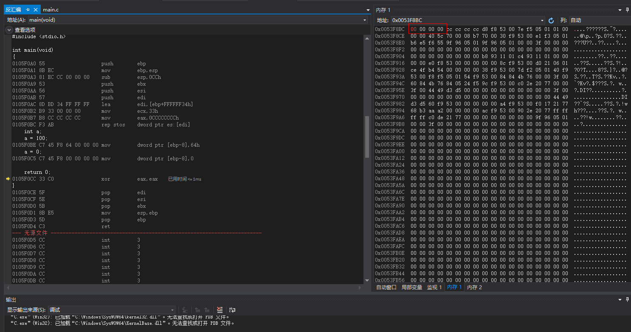The width and height of the screenshot is (631, 332).
Task: Click the 'pop edi' instruction line
Action: [79, 193]
